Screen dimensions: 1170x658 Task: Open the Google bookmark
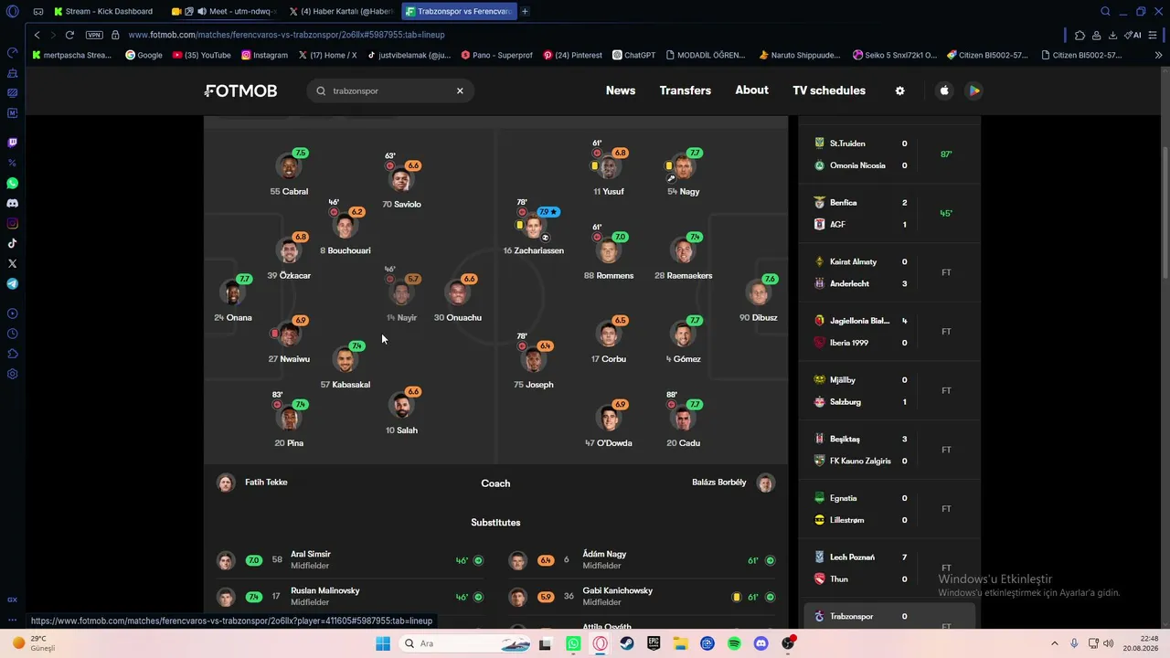[144, 55]
